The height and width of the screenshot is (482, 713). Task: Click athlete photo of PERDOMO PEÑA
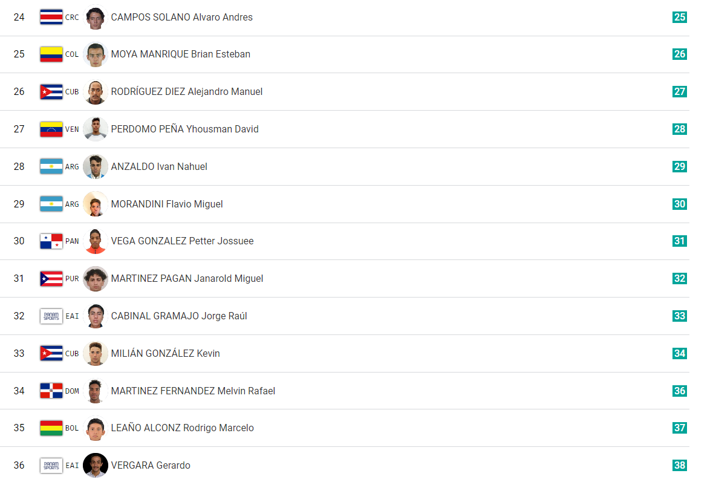[x=96, y=129]
